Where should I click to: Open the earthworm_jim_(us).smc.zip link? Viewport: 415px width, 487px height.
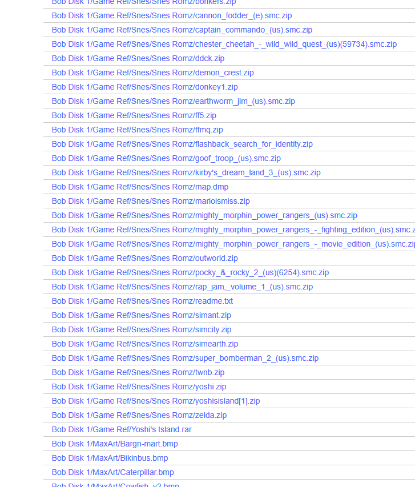(x=174, y=101)
